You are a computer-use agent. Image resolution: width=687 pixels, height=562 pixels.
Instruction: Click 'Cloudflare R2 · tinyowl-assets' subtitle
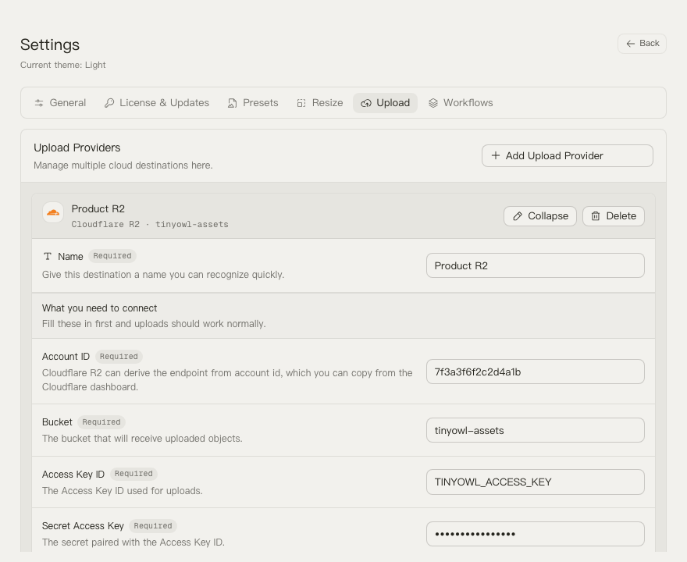(x=150, y=224)
